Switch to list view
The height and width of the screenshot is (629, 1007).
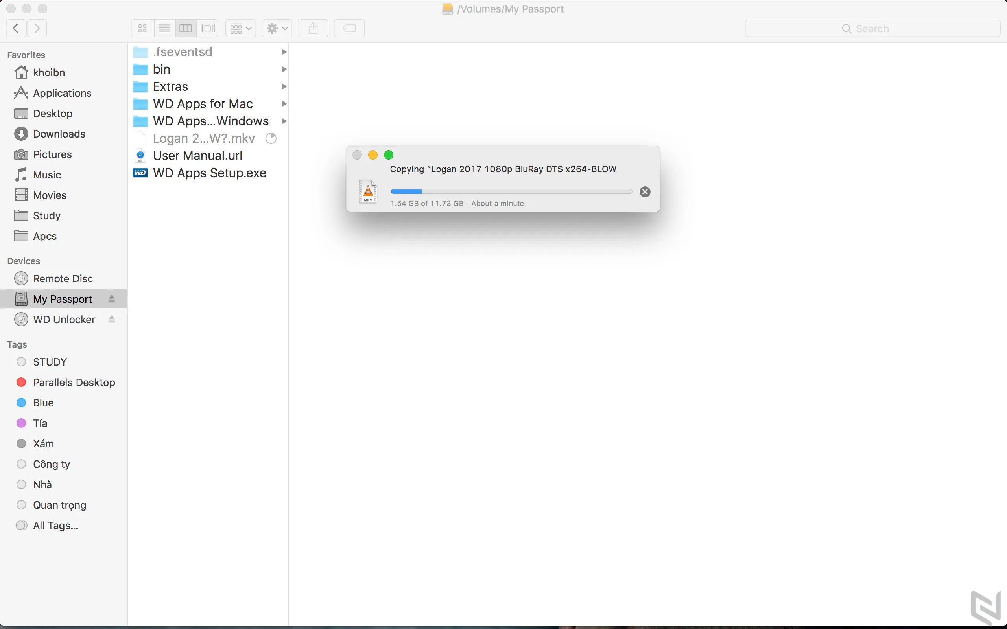pos(164,28)
